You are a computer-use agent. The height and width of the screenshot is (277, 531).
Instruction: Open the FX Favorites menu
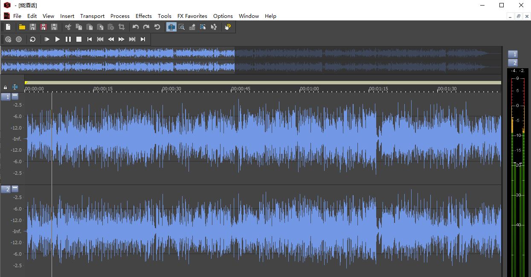192,16
